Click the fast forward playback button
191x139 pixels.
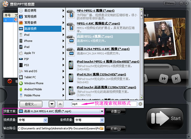pyautogui.click(x=164, y=79)
